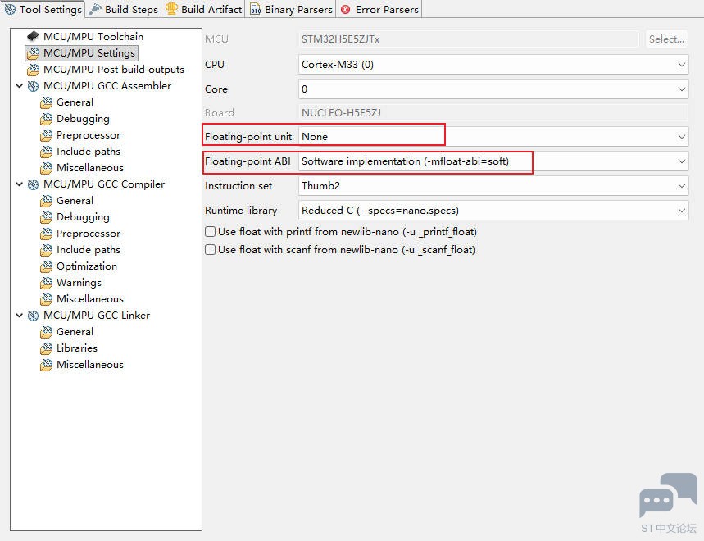Image resolution: width=704 pixels, height=541 pixels.
Task: Switch to the Build Steps tab
Action: 124,10
